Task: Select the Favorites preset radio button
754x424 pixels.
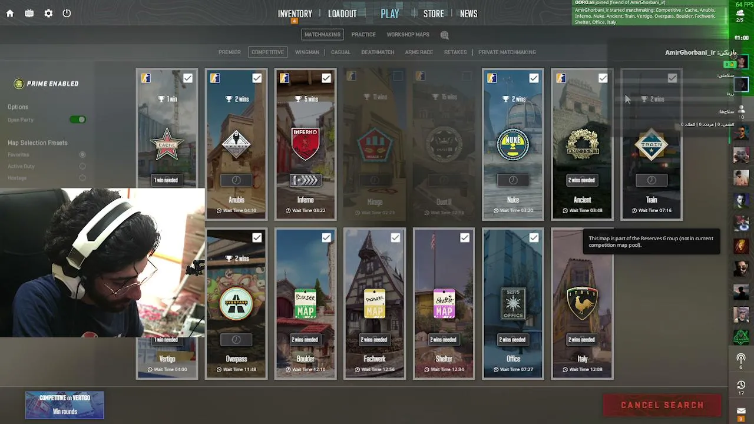Action: click(x=82, y=155)
